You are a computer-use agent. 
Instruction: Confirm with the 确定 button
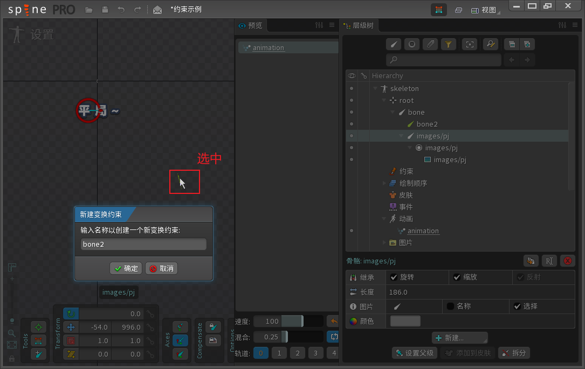tap(126, 268)
